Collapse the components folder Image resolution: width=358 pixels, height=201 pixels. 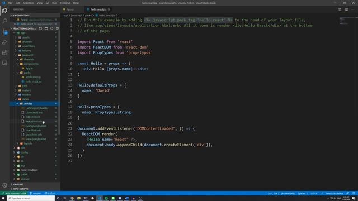pos(17,64)
